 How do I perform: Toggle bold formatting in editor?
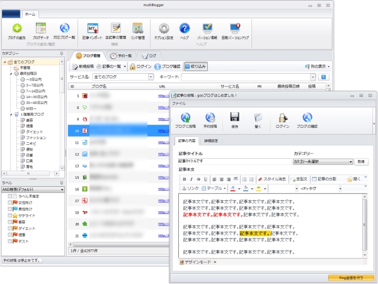coord(185,179)
